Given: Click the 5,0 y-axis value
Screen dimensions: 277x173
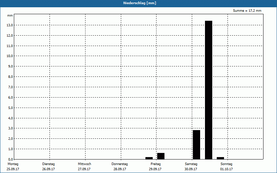Looking at the screenshot, I should tap(10, 108).
